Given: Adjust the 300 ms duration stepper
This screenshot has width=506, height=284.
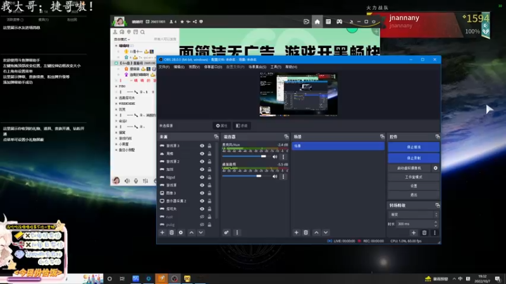Looking at the screenshot, I should [436, 224].
